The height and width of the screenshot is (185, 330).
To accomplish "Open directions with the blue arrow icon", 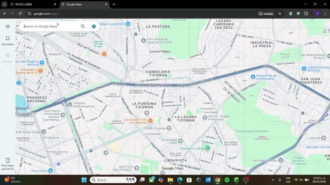I will click(x=94, y=26).
